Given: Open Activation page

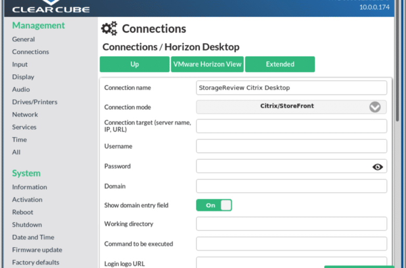Looking at the screenshot, I should pyautogui.click(x=27, y=199).
